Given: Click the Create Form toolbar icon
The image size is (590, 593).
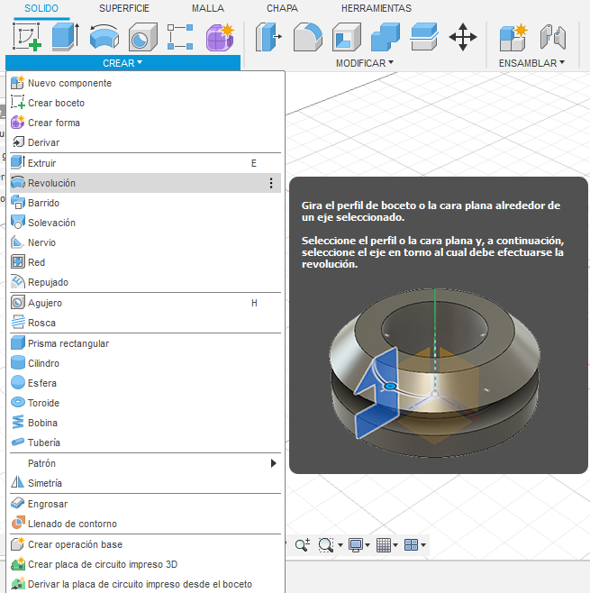Looking at the screenshot, I should [x=220, y=37].
